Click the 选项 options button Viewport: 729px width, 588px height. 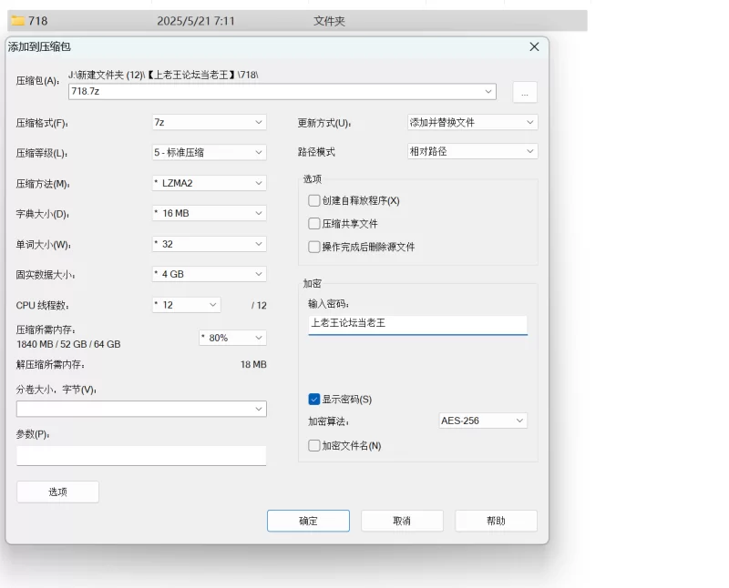point(57,492)
